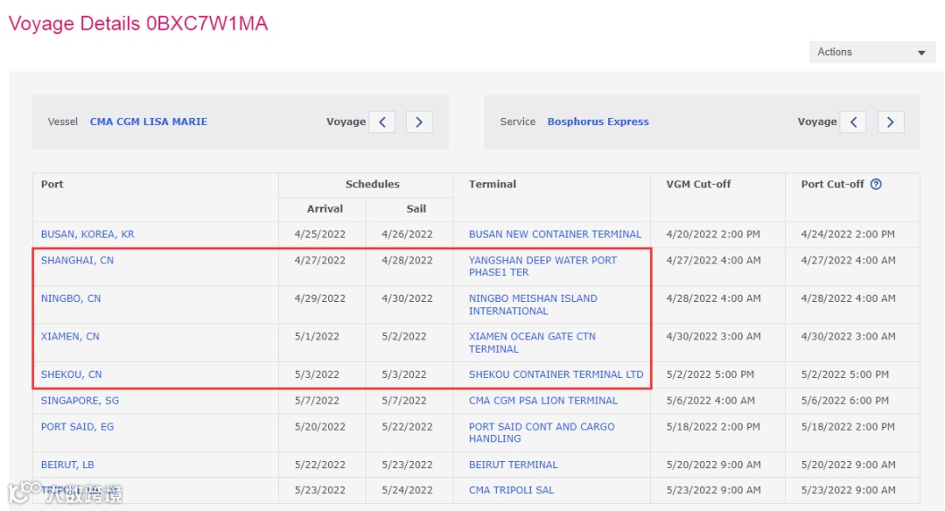Viewport: 945px width, 511px height.
Task: Select Busan VGM cut-off 4/20/2022 2:00 PM
Action: (x=713, y=234)
